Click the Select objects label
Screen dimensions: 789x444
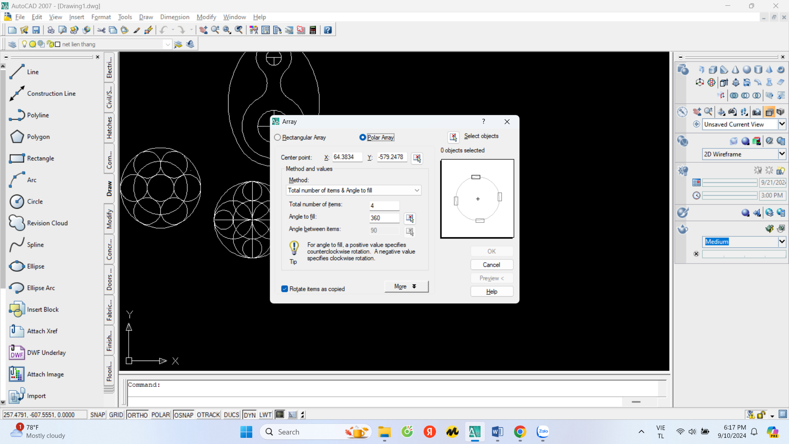click(481, 136)
